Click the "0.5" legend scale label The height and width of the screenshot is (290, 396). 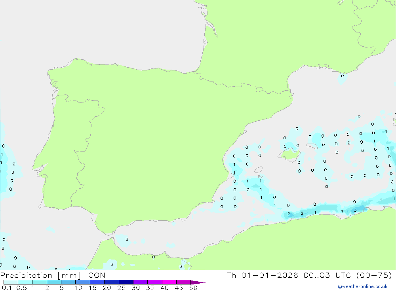(21, 288)
